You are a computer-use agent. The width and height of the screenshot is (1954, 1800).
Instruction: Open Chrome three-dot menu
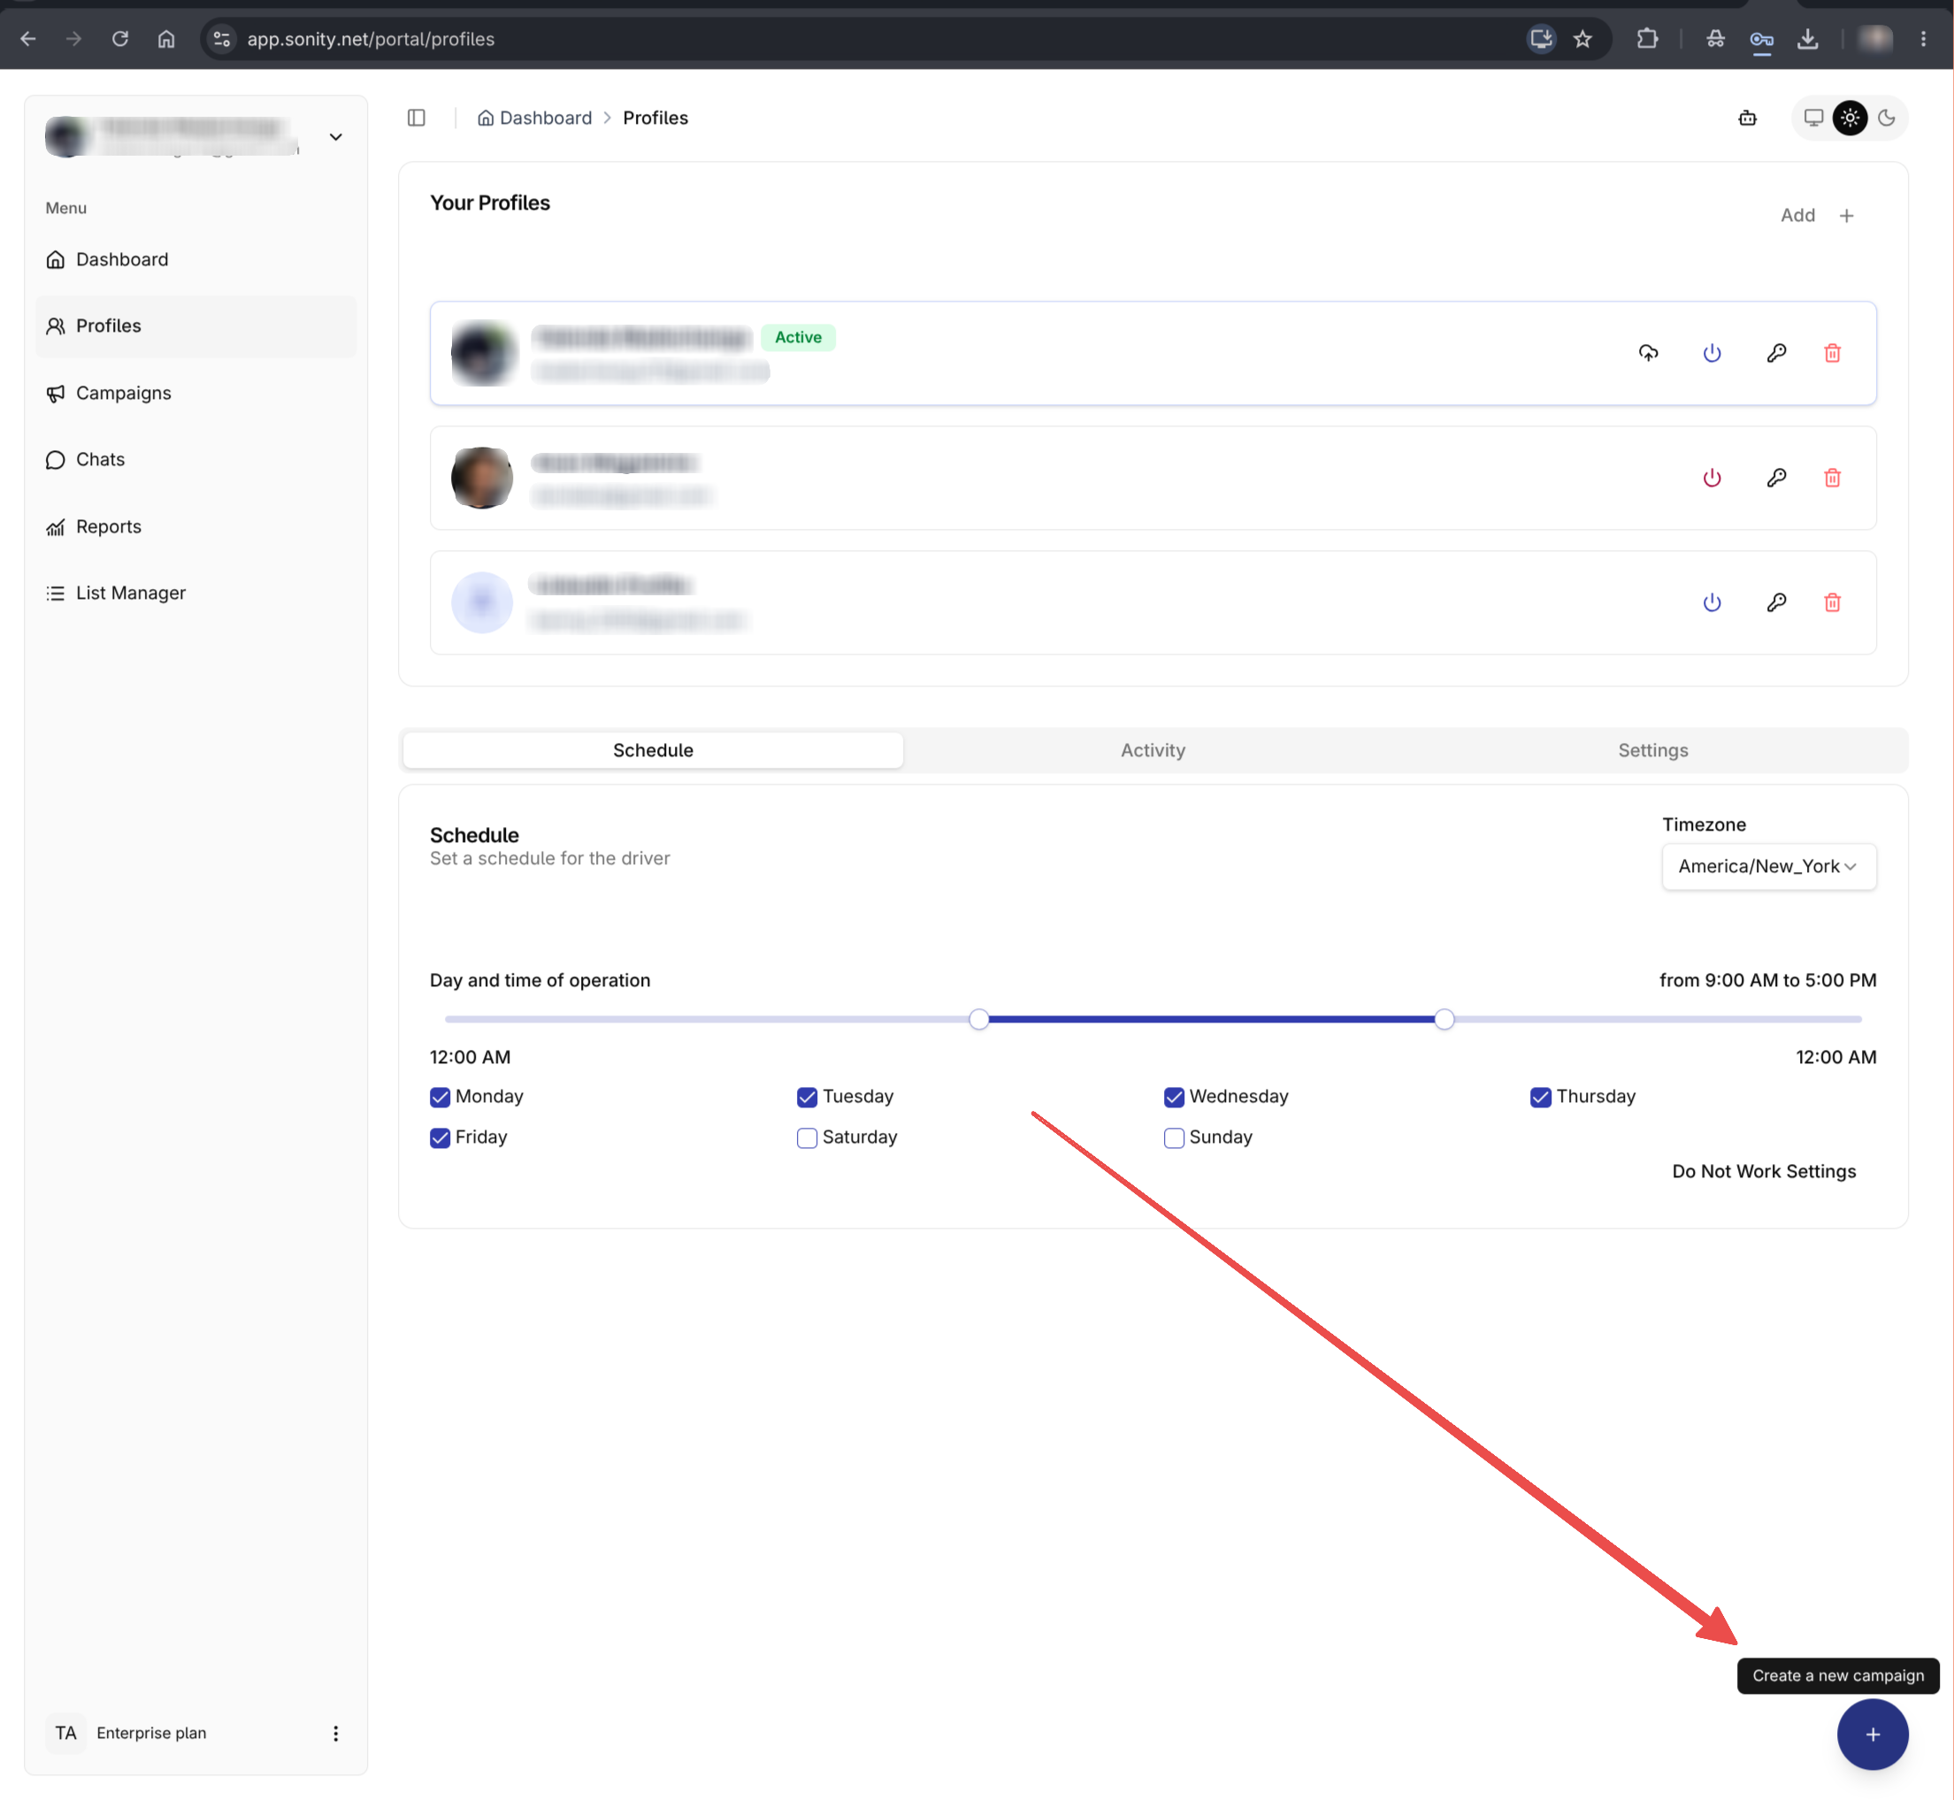click(x=1923, y=39)
